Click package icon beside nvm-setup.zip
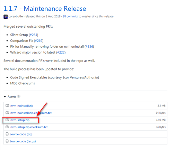Image resolution: width=192 pixels, height=150 pixels. coord(7,120)
